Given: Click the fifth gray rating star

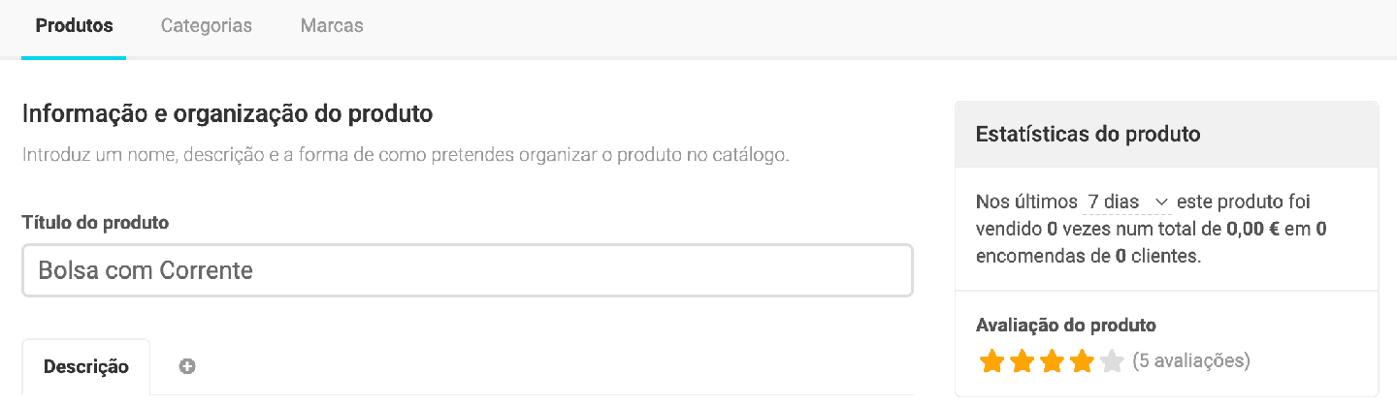Looking at the screenshot, I should (x=1112, y=362).
